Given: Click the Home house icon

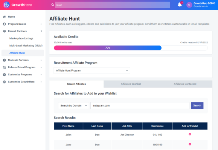Looking at the screenshot, I should [4, 17].
